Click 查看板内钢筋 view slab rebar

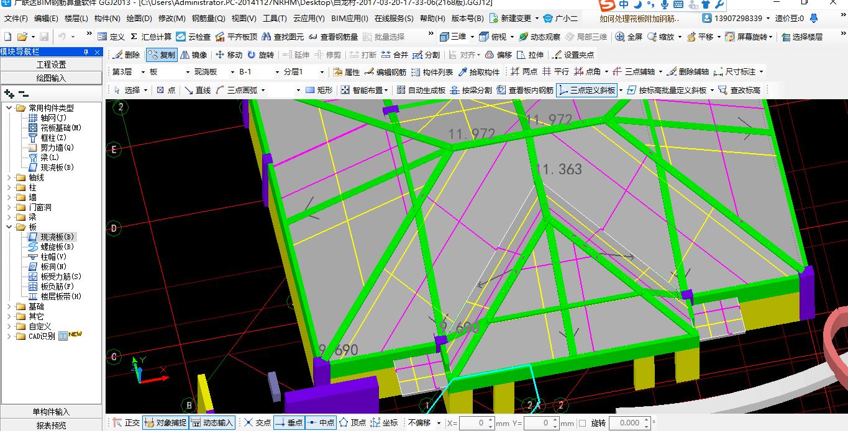click(525, 90)
